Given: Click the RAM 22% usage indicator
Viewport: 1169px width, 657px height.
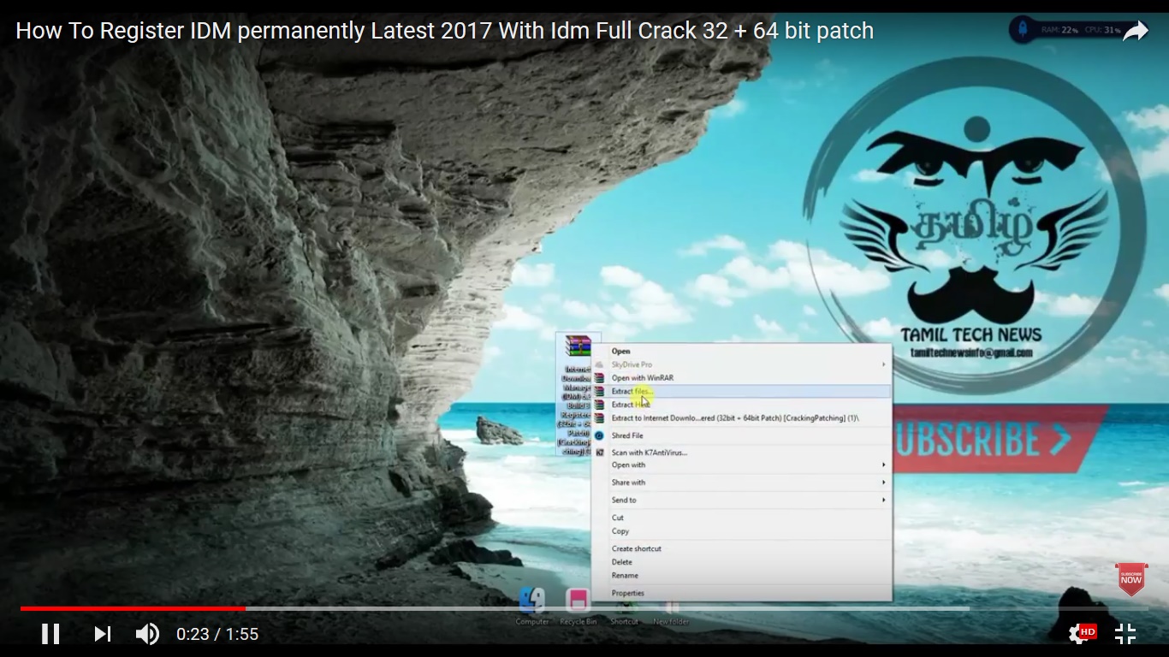Looking at the screenshot, I should tap(1059, 30).
